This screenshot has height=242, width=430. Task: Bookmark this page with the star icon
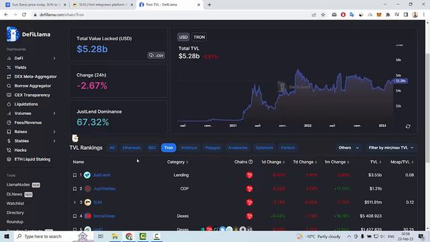click(323, 15)
